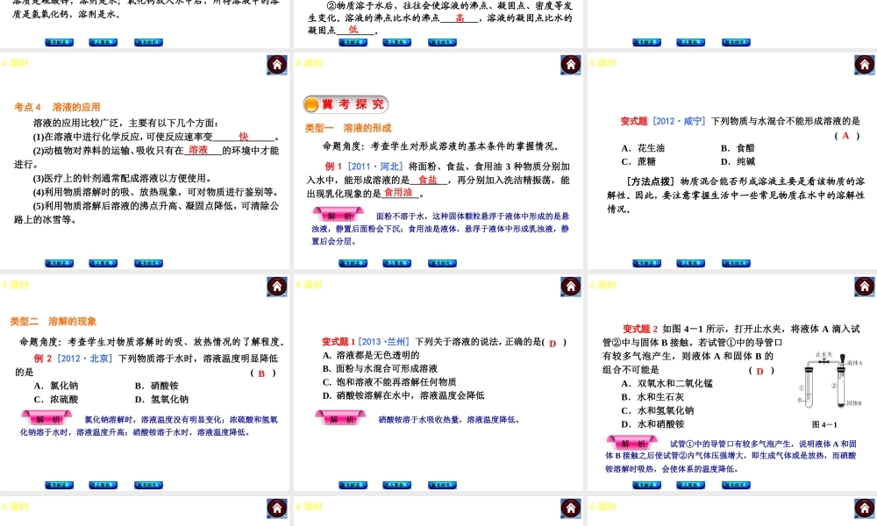The height and width of the screenshot is (526, 877).
Task: Click the red fill-in answer 食用油
Action: (397, 193)
